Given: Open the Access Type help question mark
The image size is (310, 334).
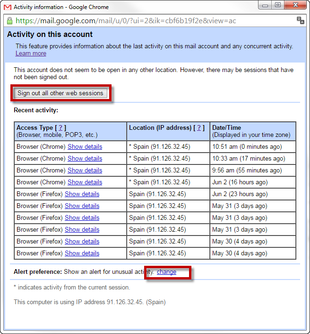Looking at the screenshot, I should [x=60, y=127].
